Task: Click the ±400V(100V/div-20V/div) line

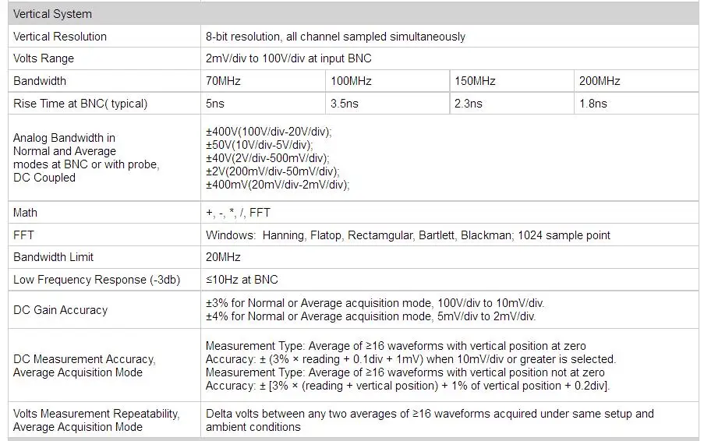Action: click(268, 132)
